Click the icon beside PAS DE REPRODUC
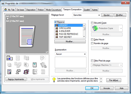Viewport: 131px width, 94px height. coord(57,34)
